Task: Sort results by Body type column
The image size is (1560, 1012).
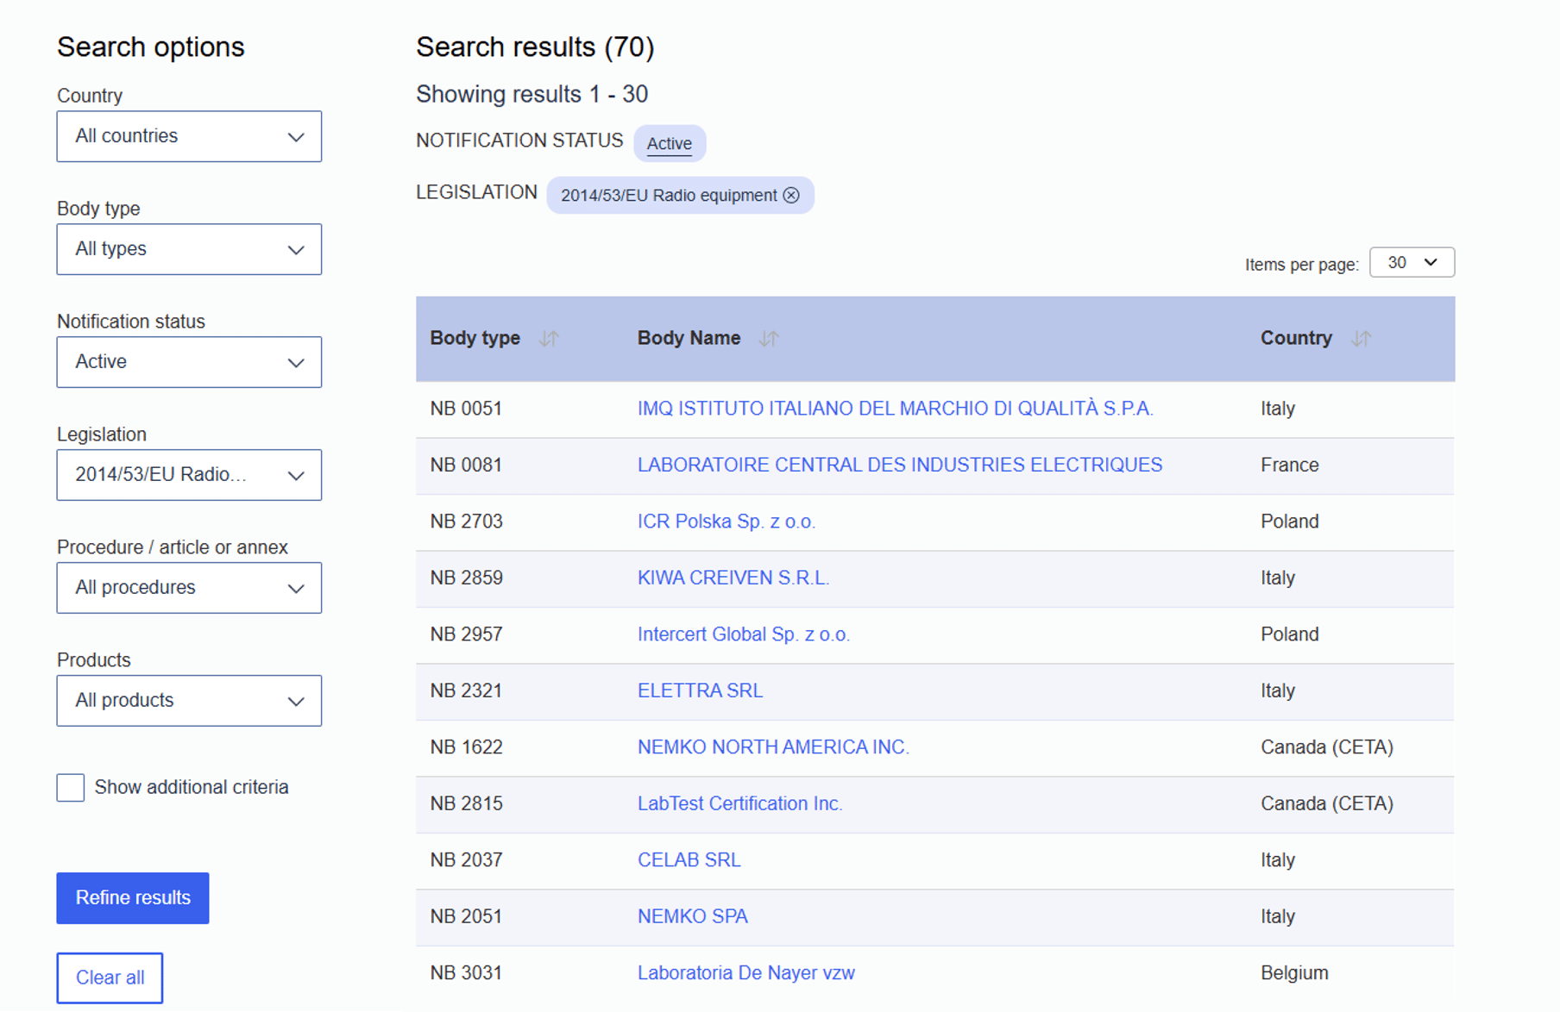Action: pos(549,339)
